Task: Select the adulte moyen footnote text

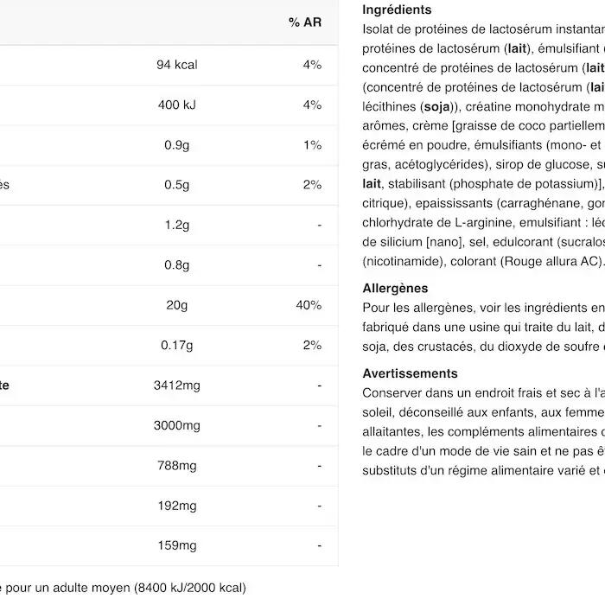Action: [x=92, y=588]
